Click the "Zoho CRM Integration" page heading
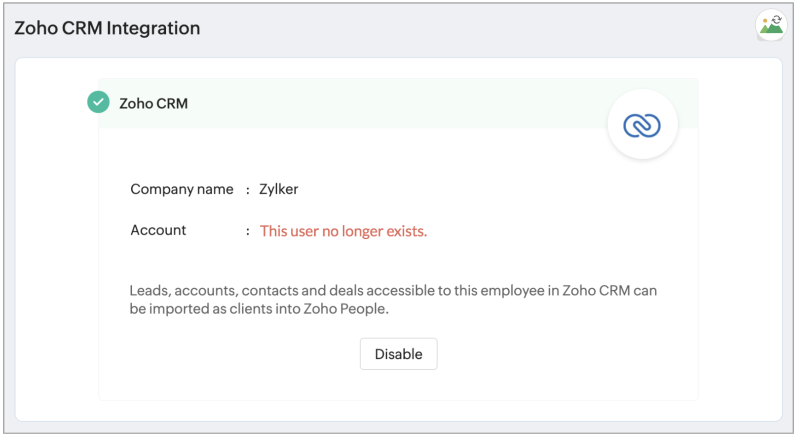 click(107, 28)
